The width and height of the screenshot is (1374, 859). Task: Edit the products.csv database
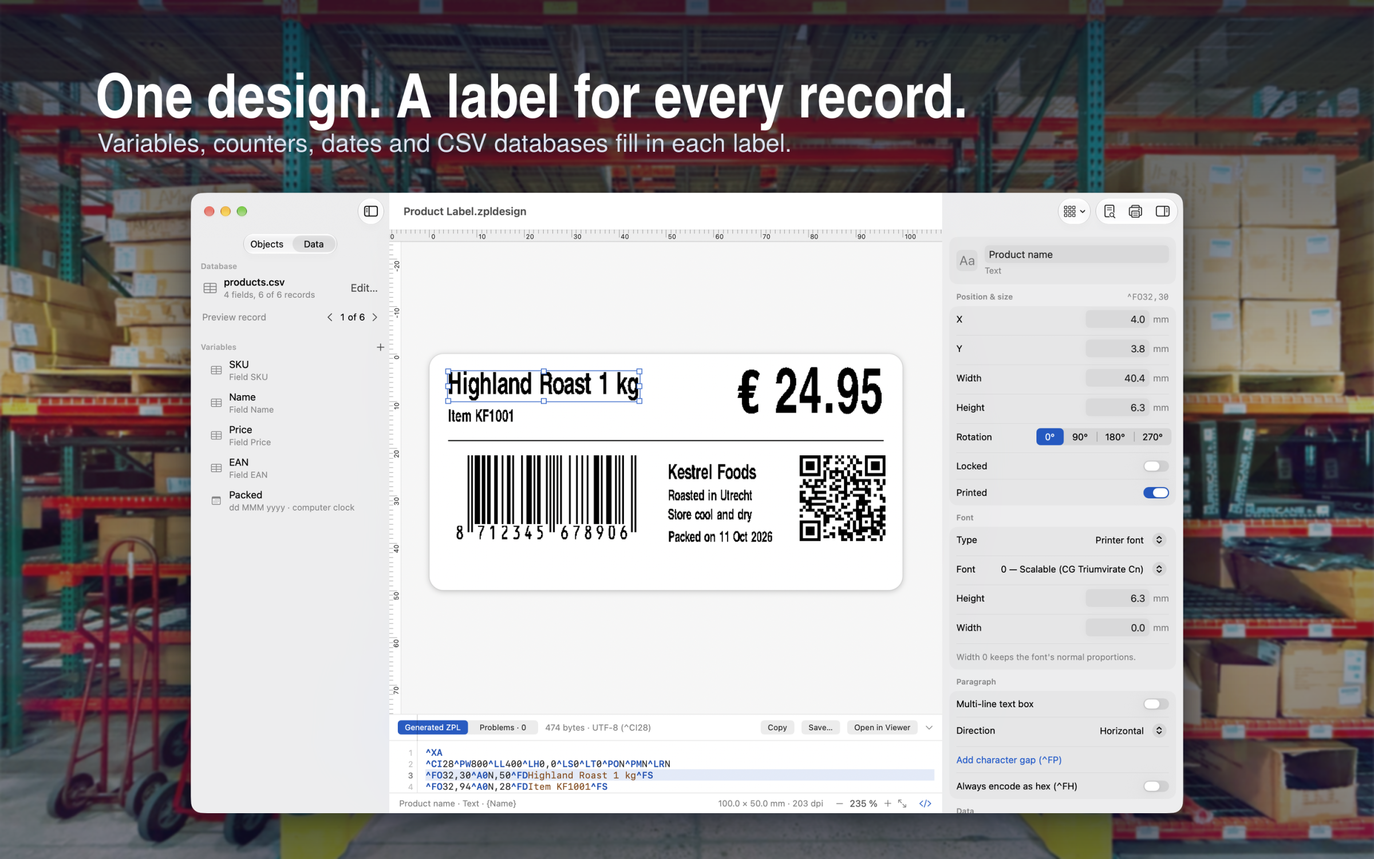[x=364, y=288]
